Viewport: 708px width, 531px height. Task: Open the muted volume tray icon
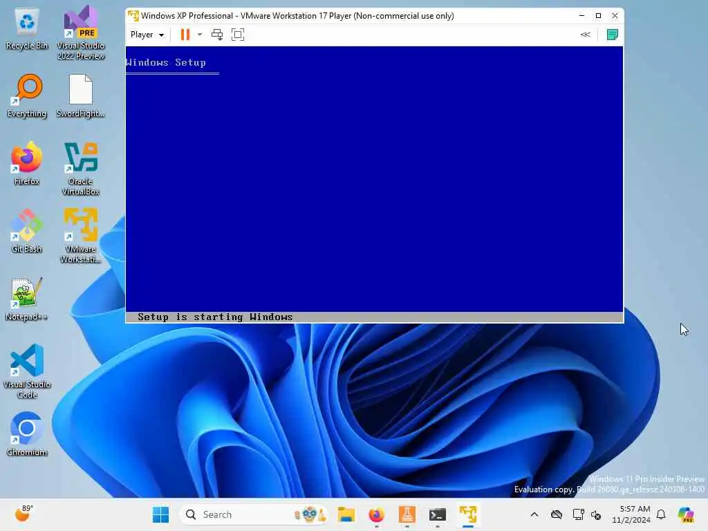(x=596, y=514)
